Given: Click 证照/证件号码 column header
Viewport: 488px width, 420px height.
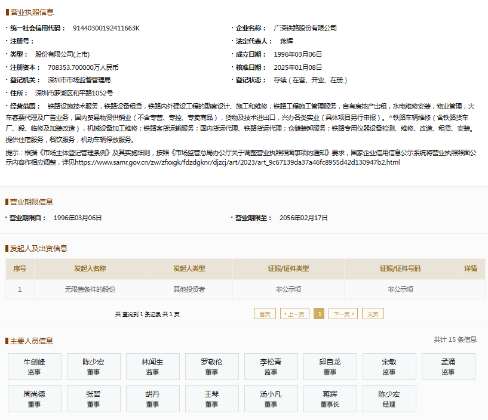Looking at the screenshot, I should click(x=400, y=268).
